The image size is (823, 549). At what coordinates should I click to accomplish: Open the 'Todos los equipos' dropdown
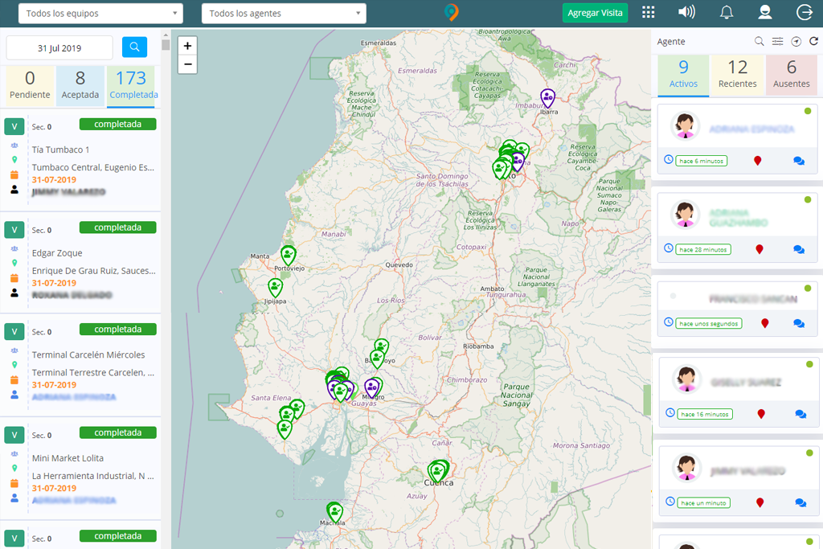pos(100,13)
